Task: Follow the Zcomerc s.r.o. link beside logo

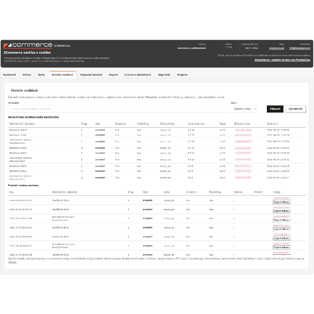Action: click(64, 46)
